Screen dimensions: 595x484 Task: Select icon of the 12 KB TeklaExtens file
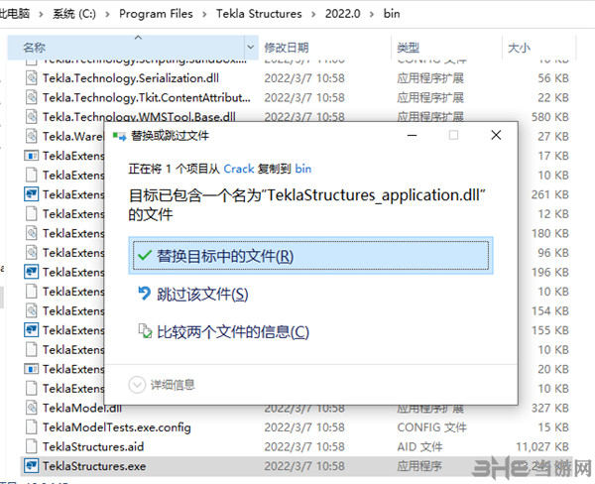coord(32,213)
